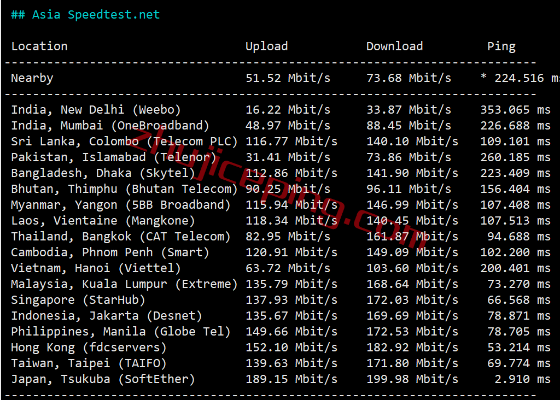Click Bhutan, Thimphu (Bhutan Telecom) row
Screen dimensions: 560x400
point(281,189)
